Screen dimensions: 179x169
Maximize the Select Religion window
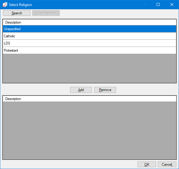pyautogui.click(x=158, y=5)
